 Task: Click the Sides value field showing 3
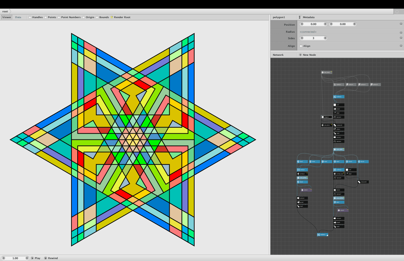pos(314,38)
